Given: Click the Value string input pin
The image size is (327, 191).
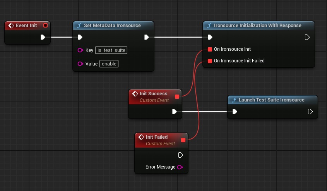Looking at the screenshot, I should click(80, 64).
